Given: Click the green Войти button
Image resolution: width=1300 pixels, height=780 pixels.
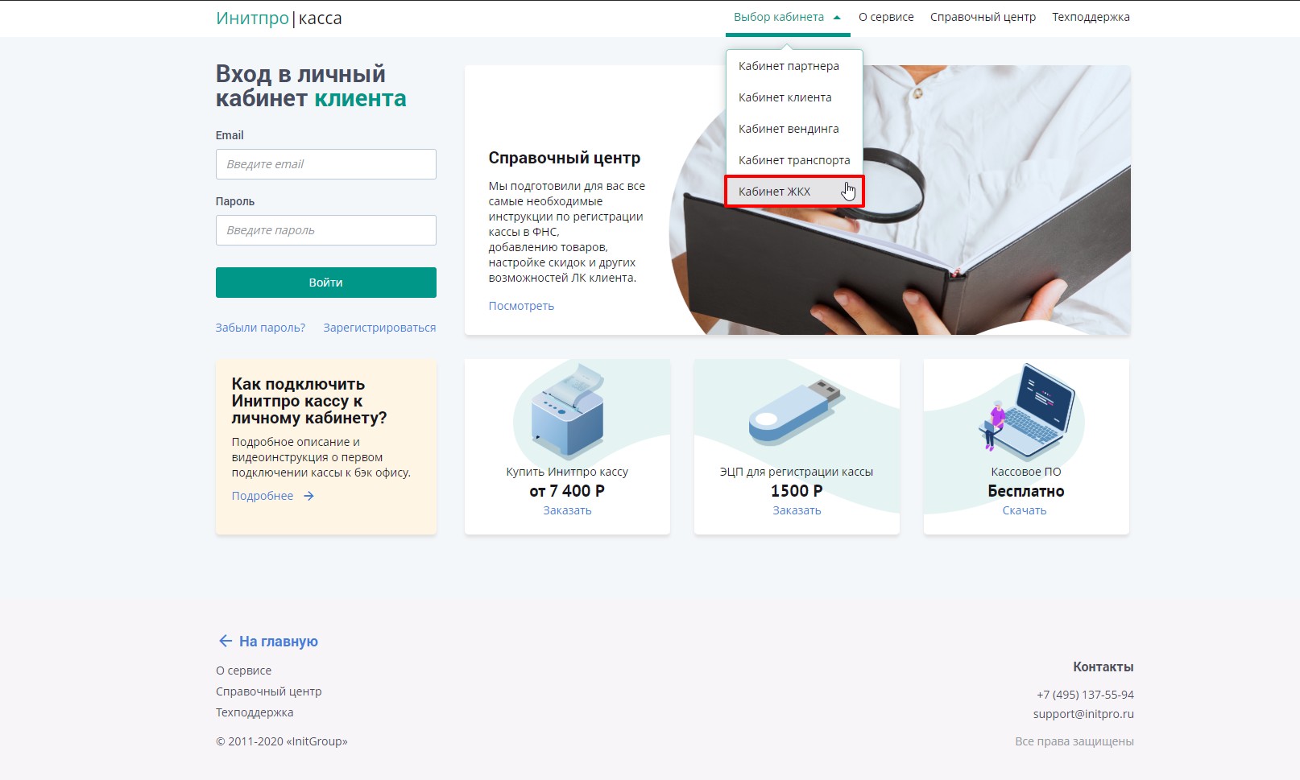Looking at the screenshot, I should (x=326, y=283).
